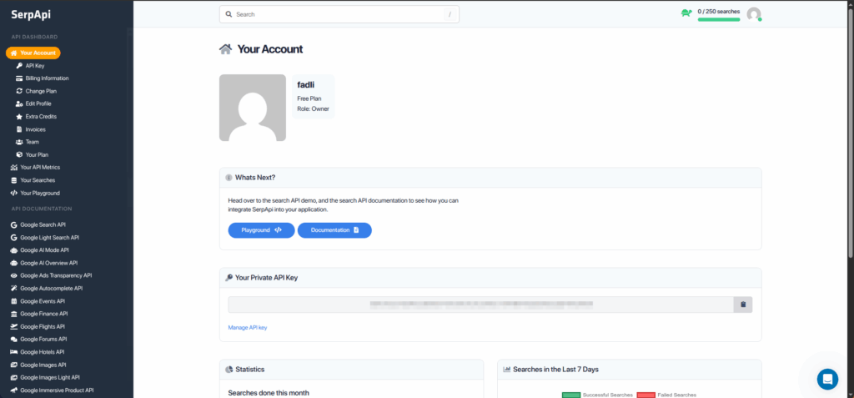
Task: Click the SerpApi logo in sidebar
Action: pos(31,13)
